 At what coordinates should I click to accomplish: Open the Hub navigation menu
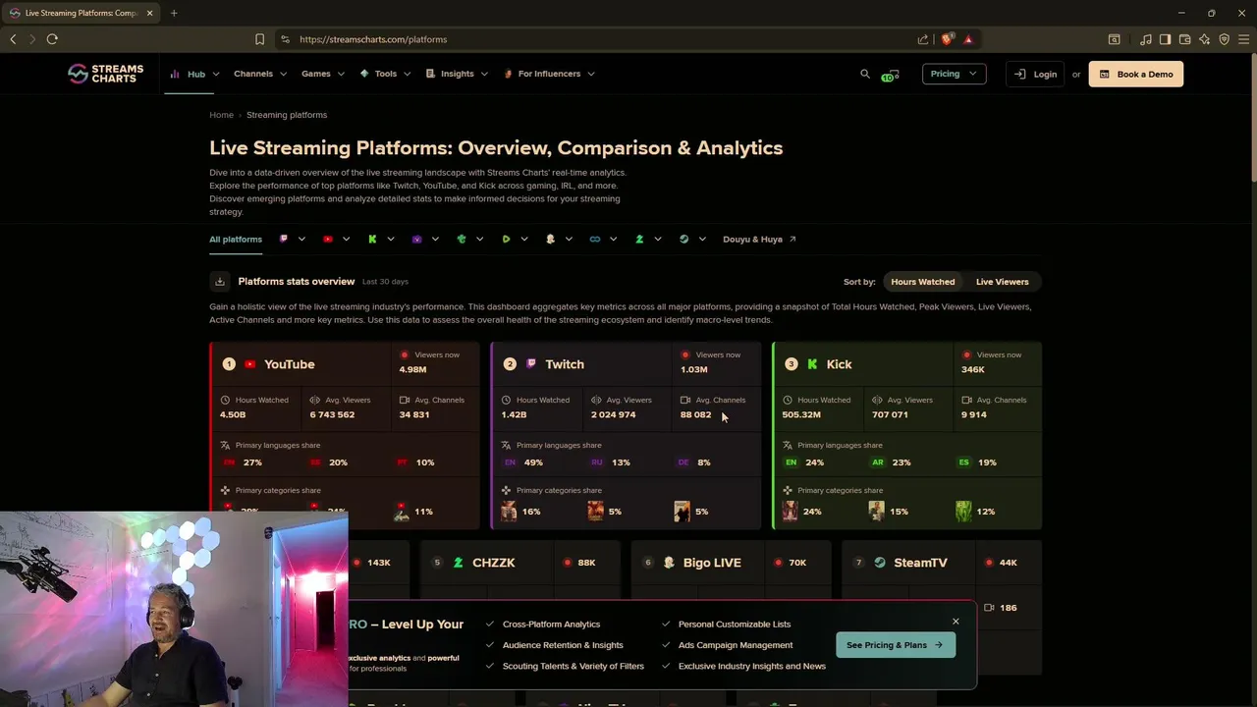[195, 74]
